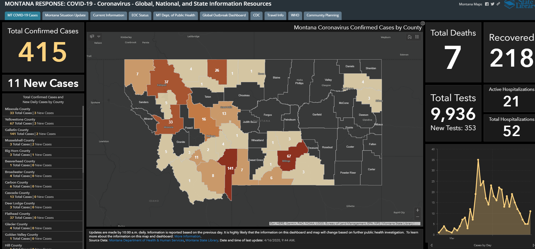Open the map legend list icon
The width and height of the screenshot is (535, 249).
coord(417,37)
